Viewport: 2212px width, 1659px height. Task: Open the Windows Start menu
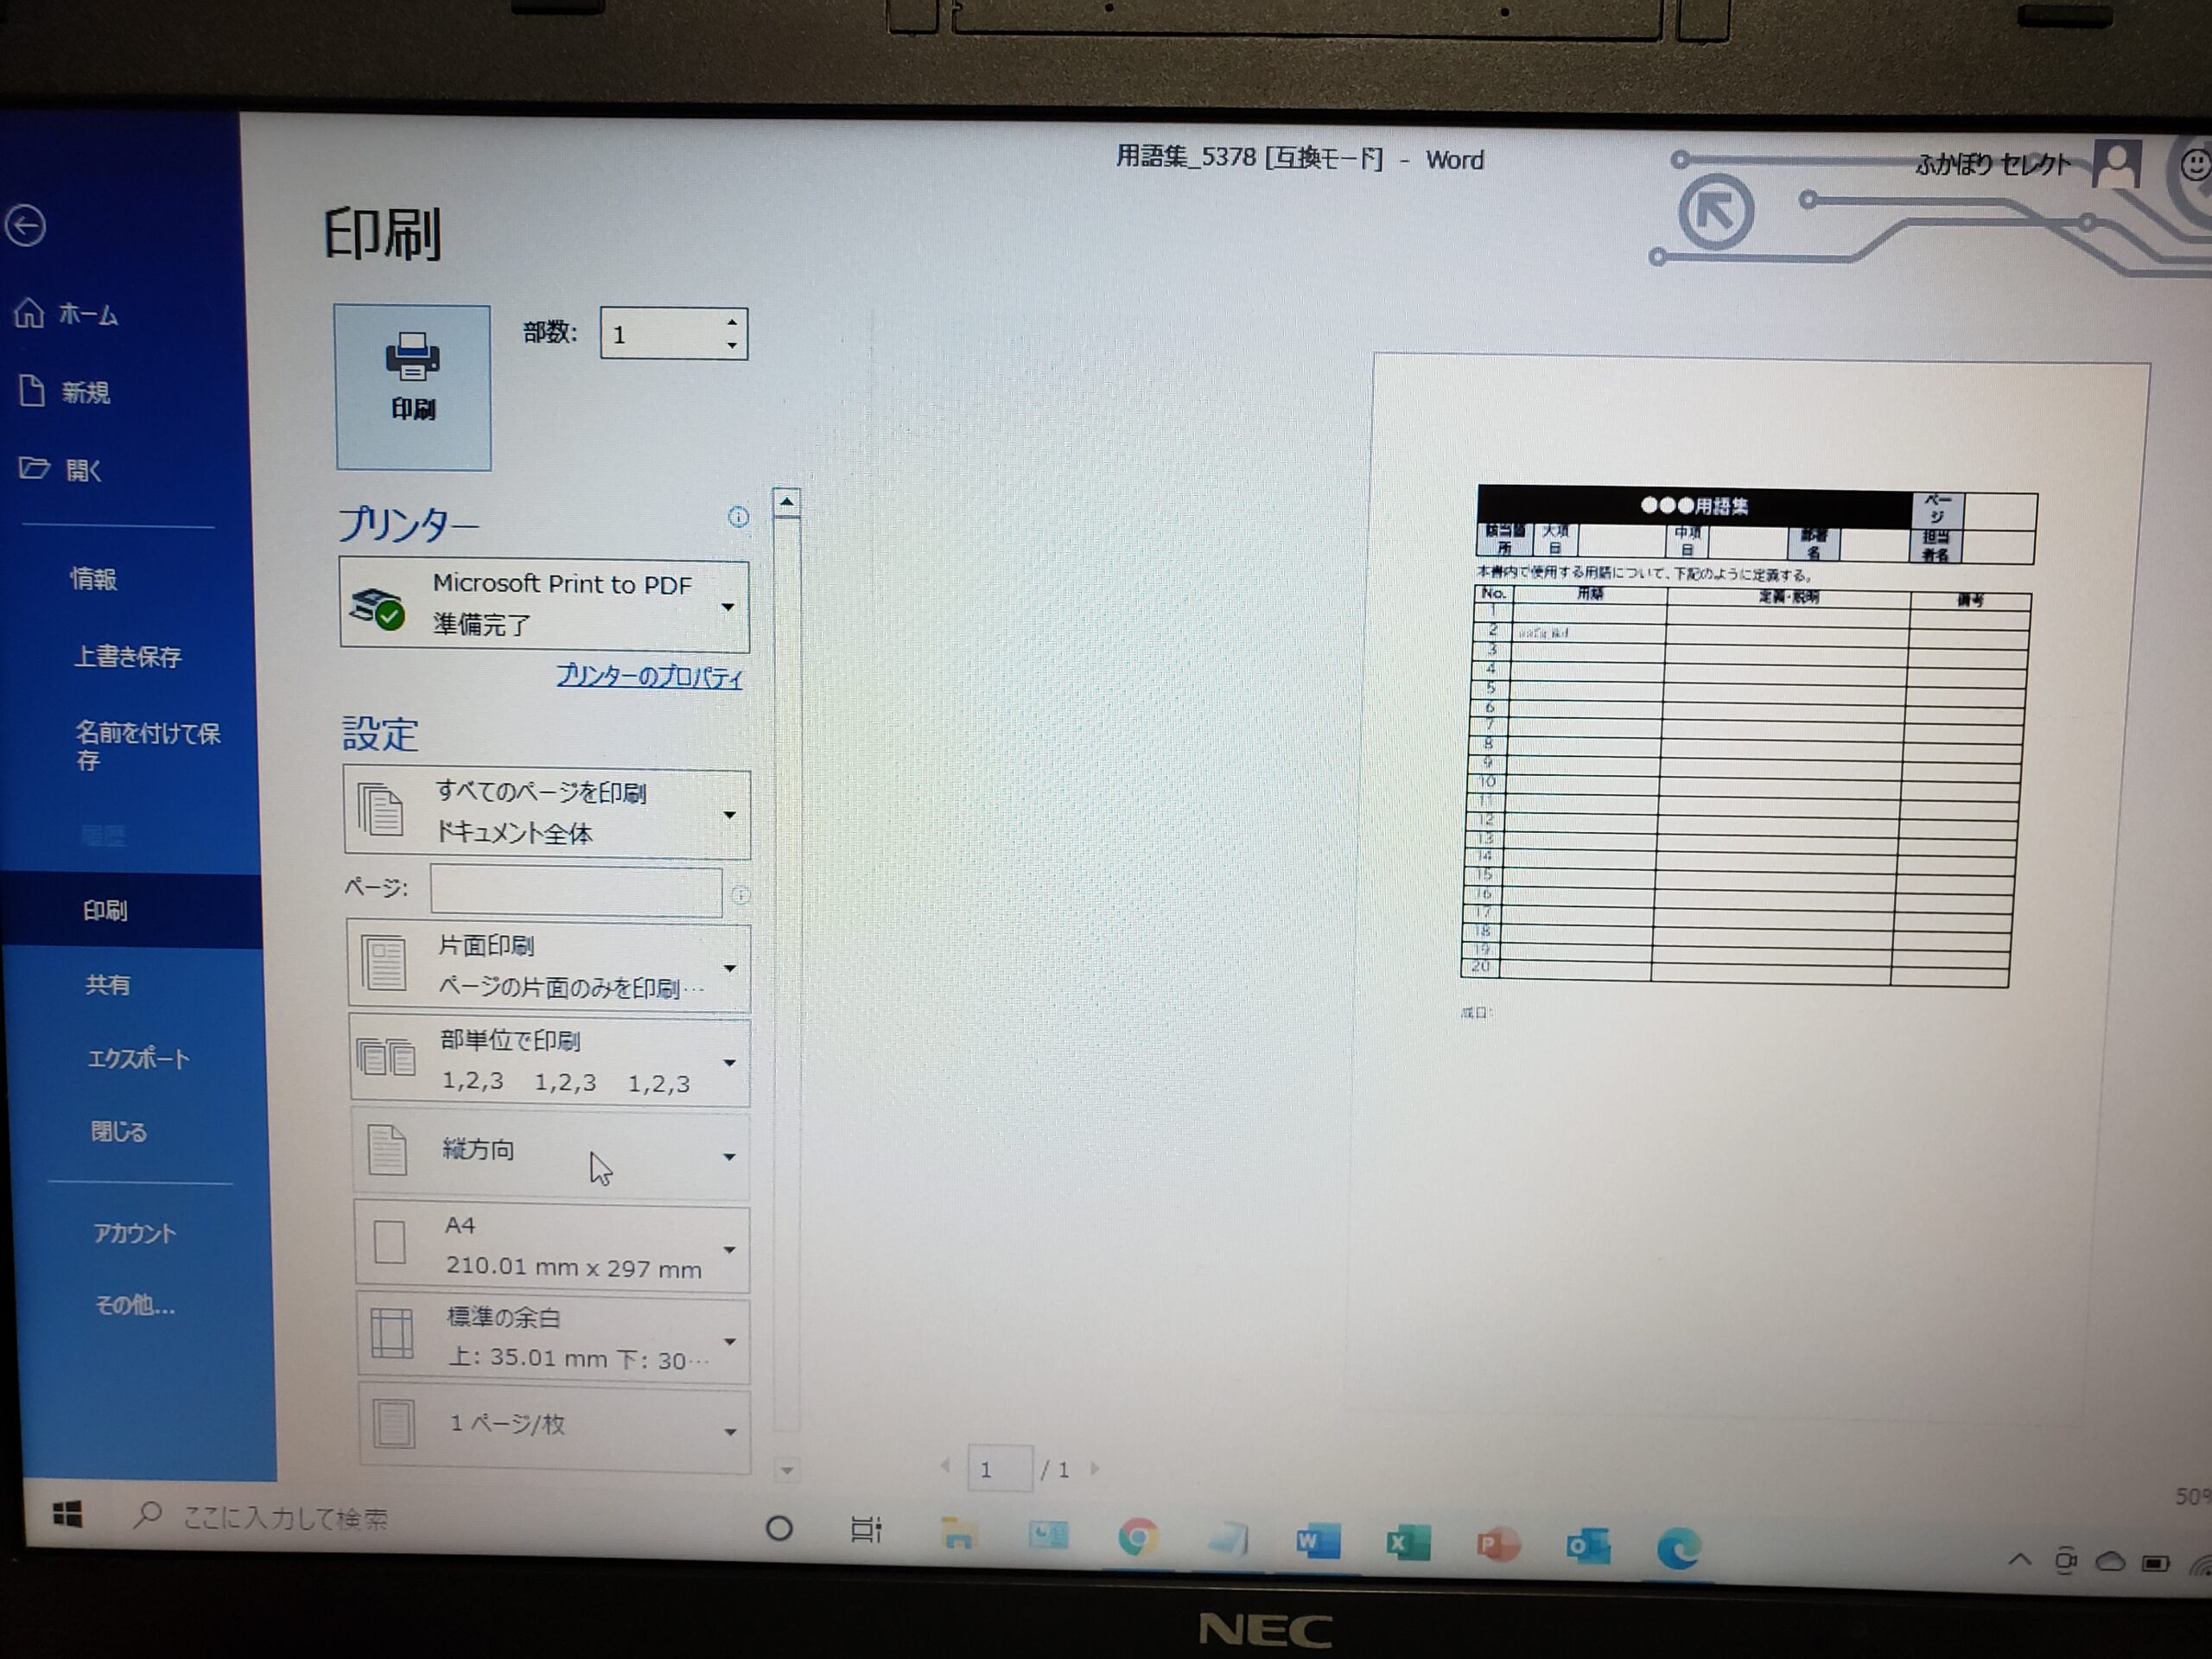(x=67, y=1515)
